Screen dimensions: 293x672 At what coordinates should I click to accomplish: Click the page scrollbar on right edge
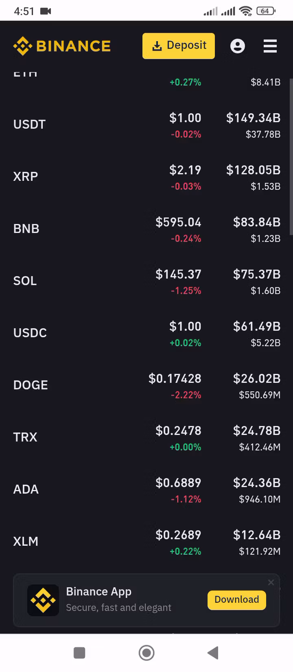[x=291, y=157]
